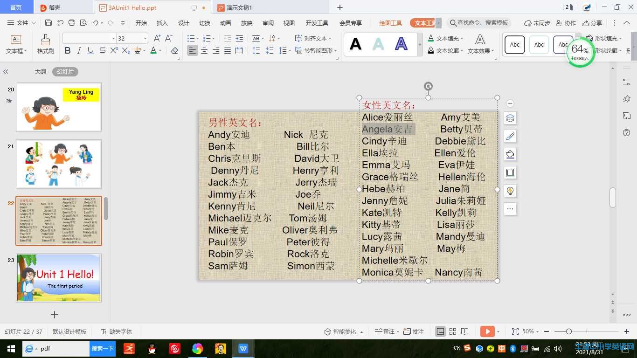This screenshot has height=358, width=637.
Task: Switch to reading view book icon
Action: [464, 331]
